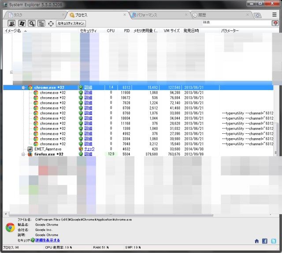Sort by VM サイズ column header

click(x=171, y=30)
